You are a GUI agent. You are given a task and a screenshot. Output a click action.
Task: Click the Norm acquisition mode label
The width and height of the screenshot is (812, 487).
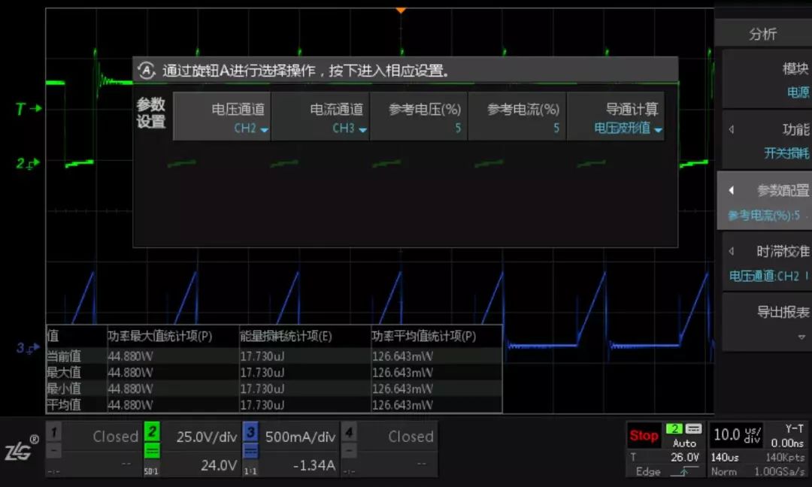(x=723, y=471)
